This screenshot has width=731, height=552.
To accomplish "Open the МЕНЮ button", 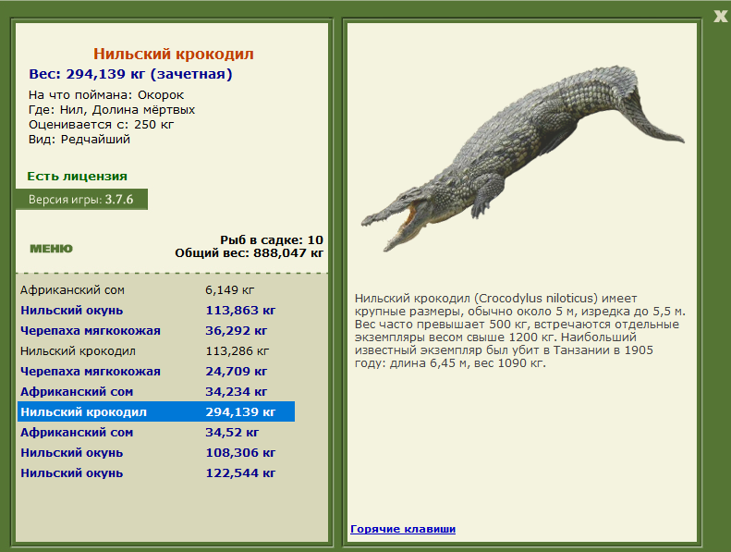I will pos(51,248).
